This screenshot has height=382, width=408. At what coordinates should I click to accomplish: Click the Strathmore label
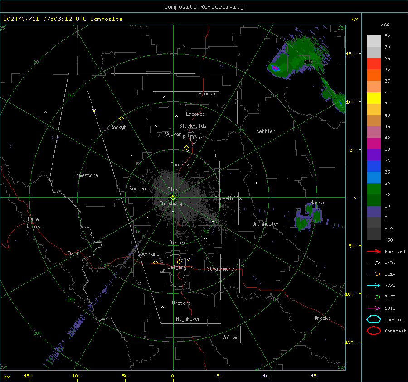(x=220, y=269)
